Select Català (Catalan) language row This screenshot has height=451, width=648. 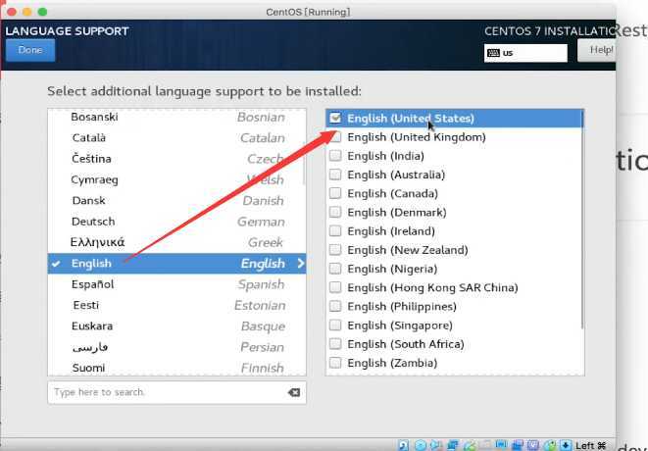click(x=176, y=137)
